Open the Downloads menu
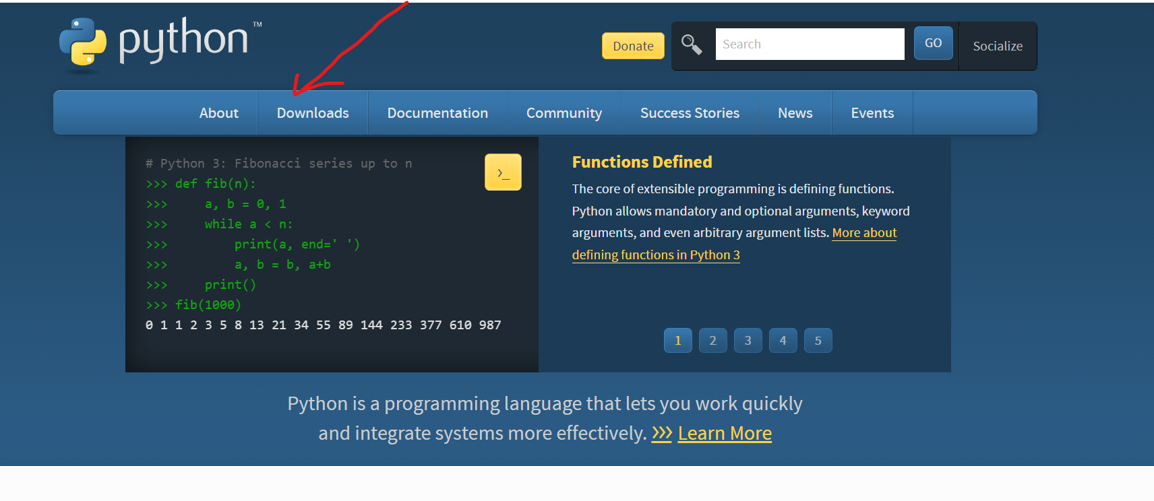The width and height of the screenshot is (1154, 501). [313, 113]
